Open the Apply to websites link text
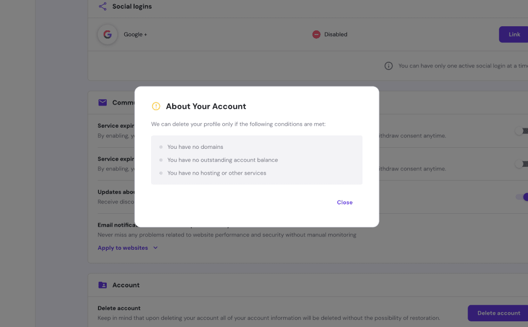Image resolution: width=528 pixels, height=327 pixels. tap(123, 248)
